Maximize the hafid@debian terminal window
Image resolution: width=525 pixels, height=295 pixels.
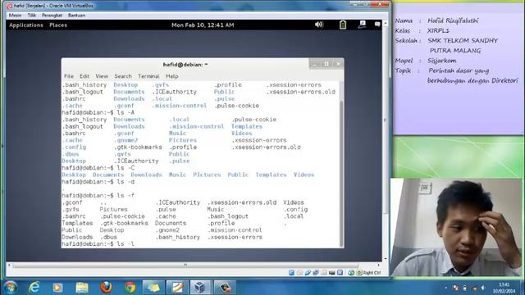326,64
